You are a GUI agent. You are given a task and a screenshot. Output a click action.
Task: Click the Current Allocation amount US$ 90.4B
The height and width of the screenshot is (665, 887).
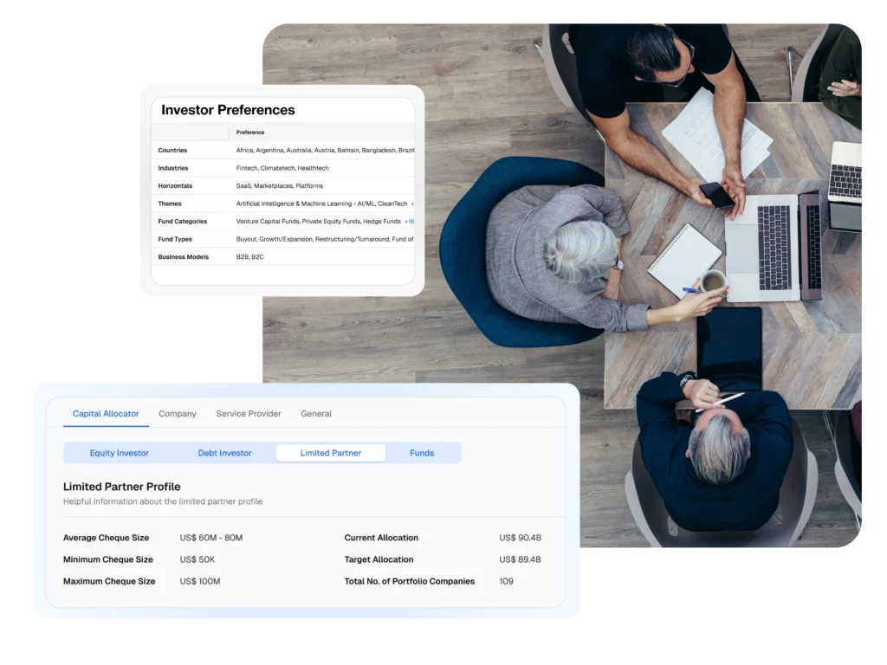520,538
